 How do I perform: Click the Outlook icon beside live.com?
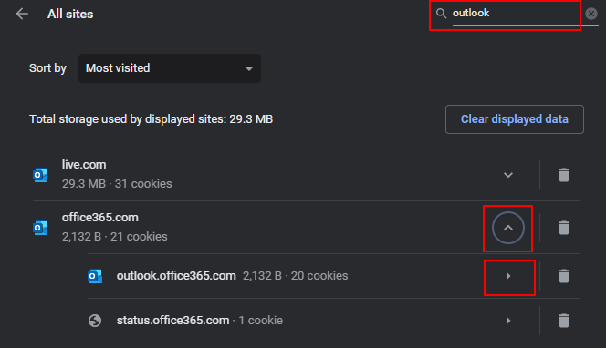click(x=40, y=175)
